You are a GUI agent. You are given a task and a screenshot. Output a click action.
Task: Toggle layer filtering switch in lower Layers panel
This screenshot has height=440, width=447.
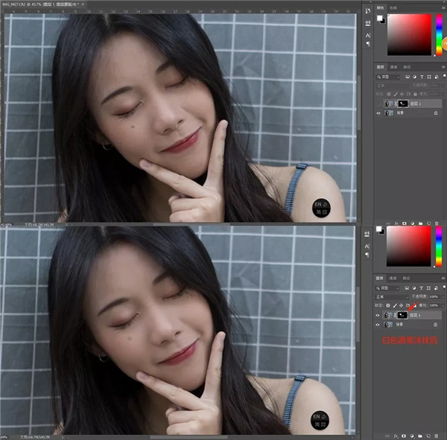444,287
